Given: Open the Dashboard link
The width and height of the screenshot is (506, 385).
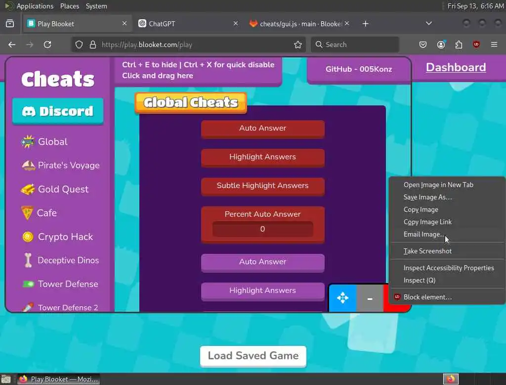Looking at the screenshot, I should click(456, 67).
